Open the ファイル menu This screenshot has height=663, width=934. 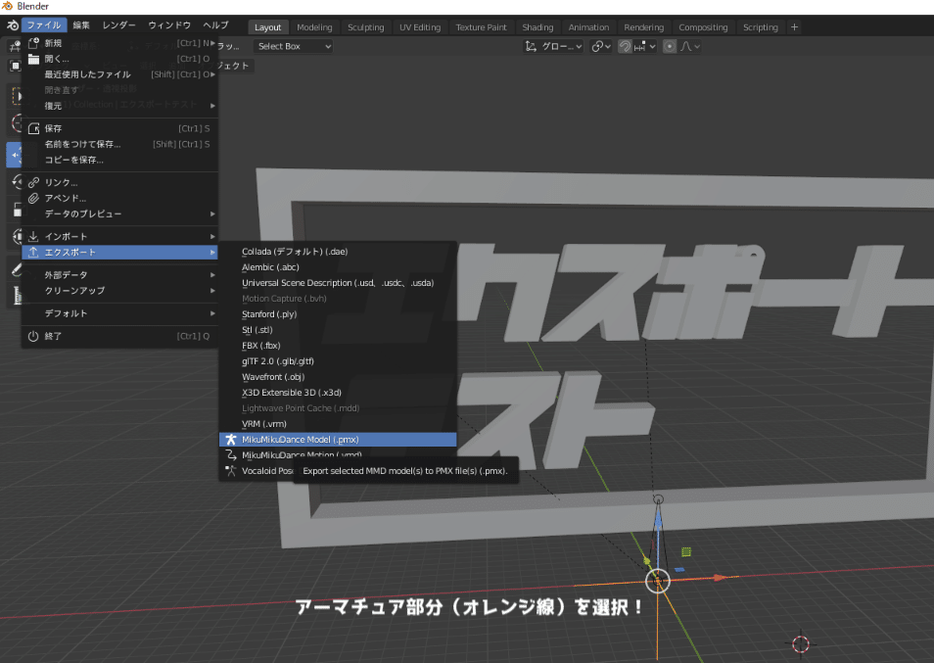[x=44, y=25]
